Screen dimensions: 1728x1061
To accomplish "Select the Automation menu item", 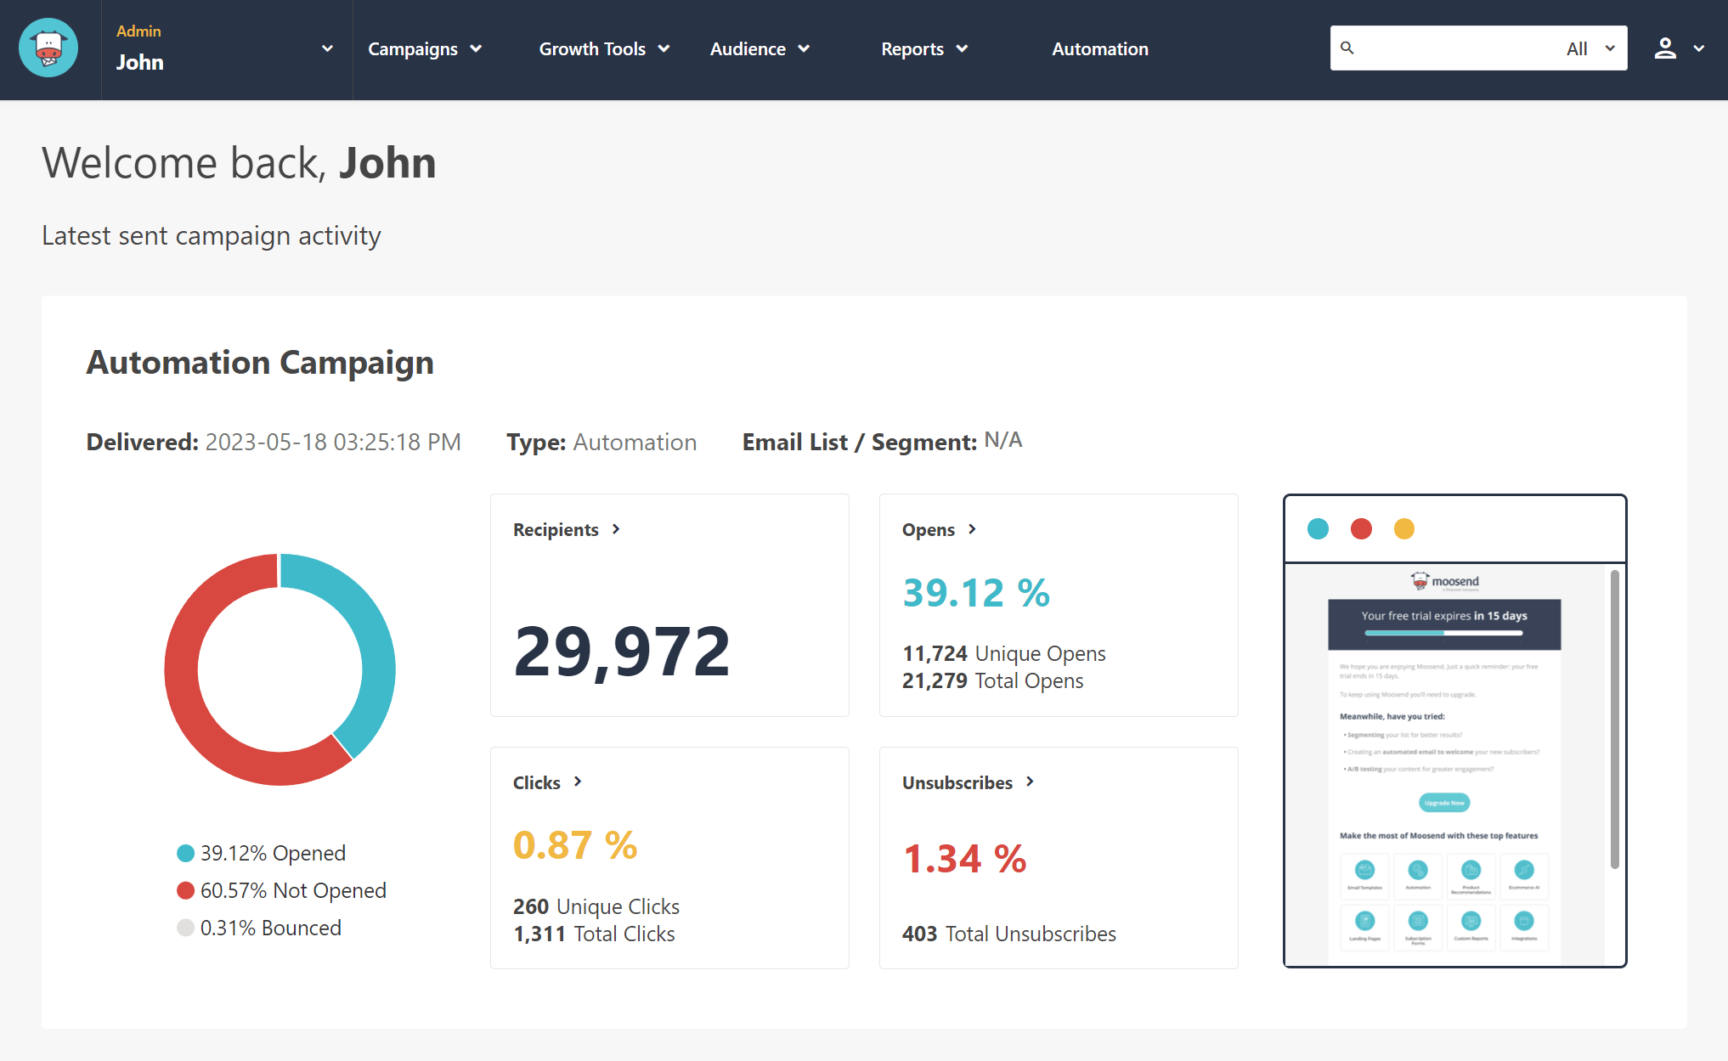I will 1098,49.
